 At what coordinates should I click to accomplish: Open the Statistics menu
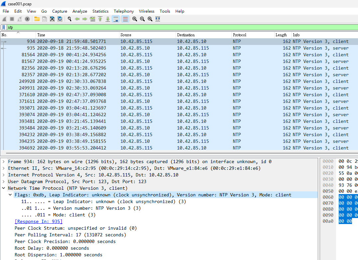click(x=100, y=11)
